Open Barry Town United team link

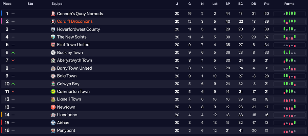pos(74,68)
